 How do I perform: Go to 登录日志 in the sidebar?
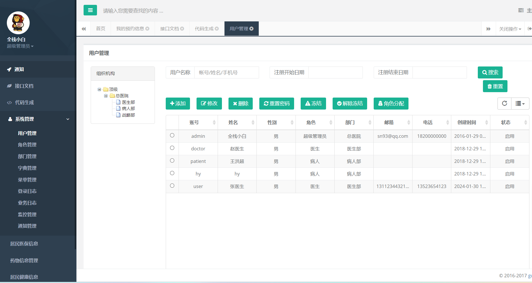tap(27, 191)
